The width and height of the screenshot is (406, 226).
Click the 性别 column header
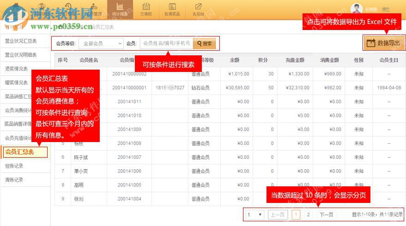coord(358,60)
